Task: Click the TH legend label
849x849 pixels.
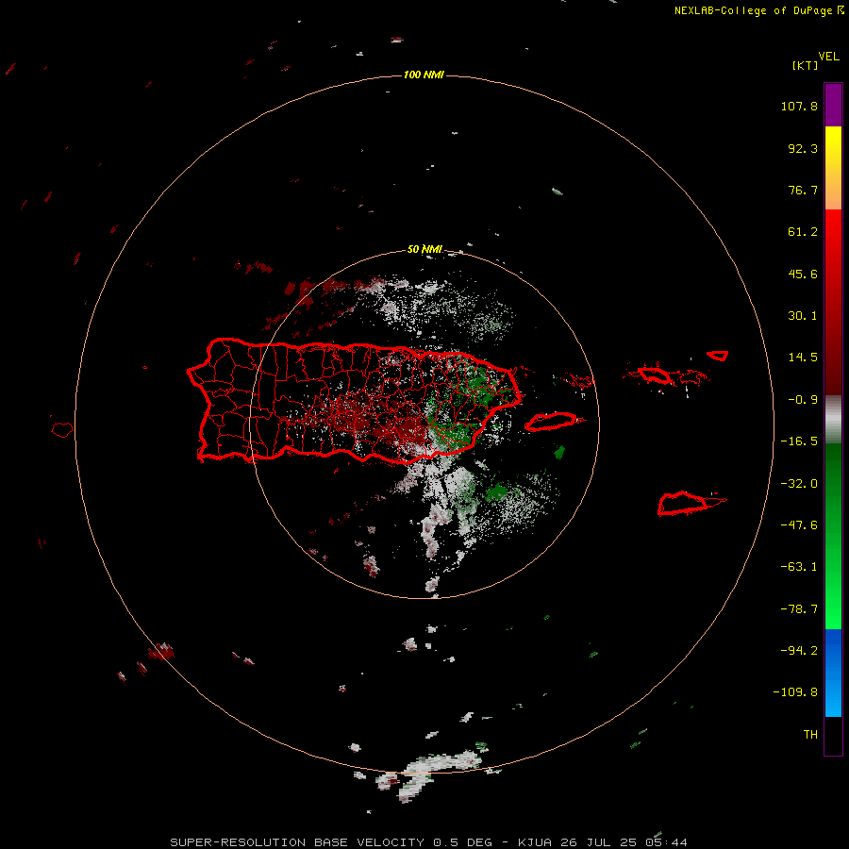Action: 810,735
